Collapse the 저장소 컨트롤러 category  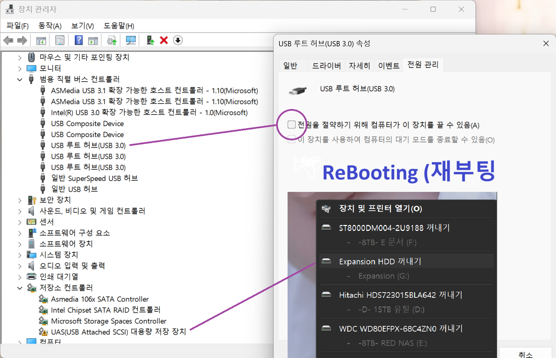20,288
